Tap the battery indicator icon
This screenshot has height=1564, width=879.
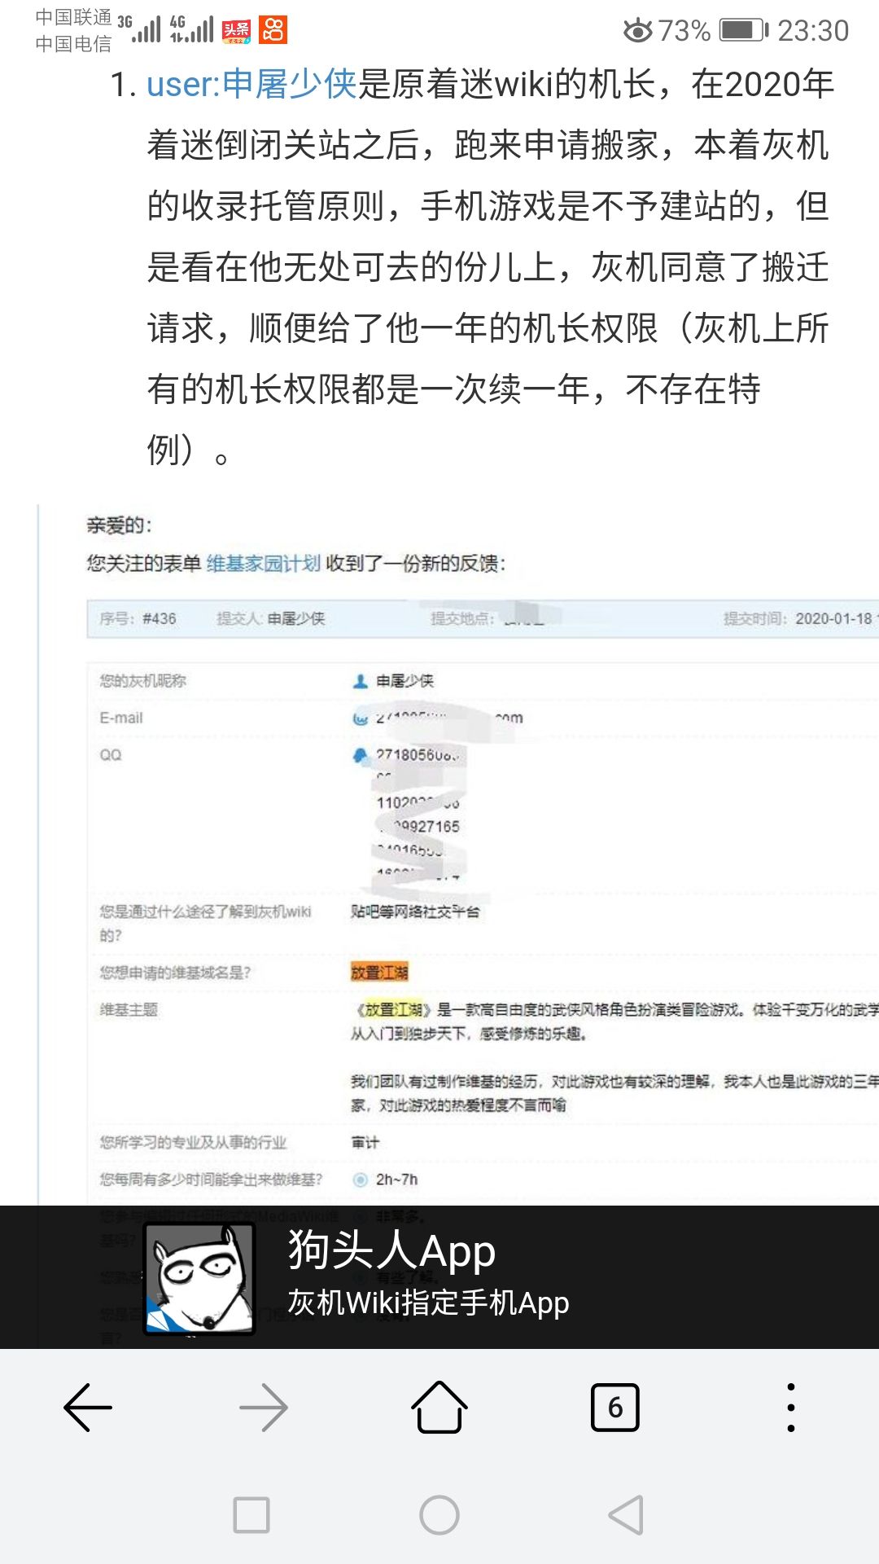[745, 31]
